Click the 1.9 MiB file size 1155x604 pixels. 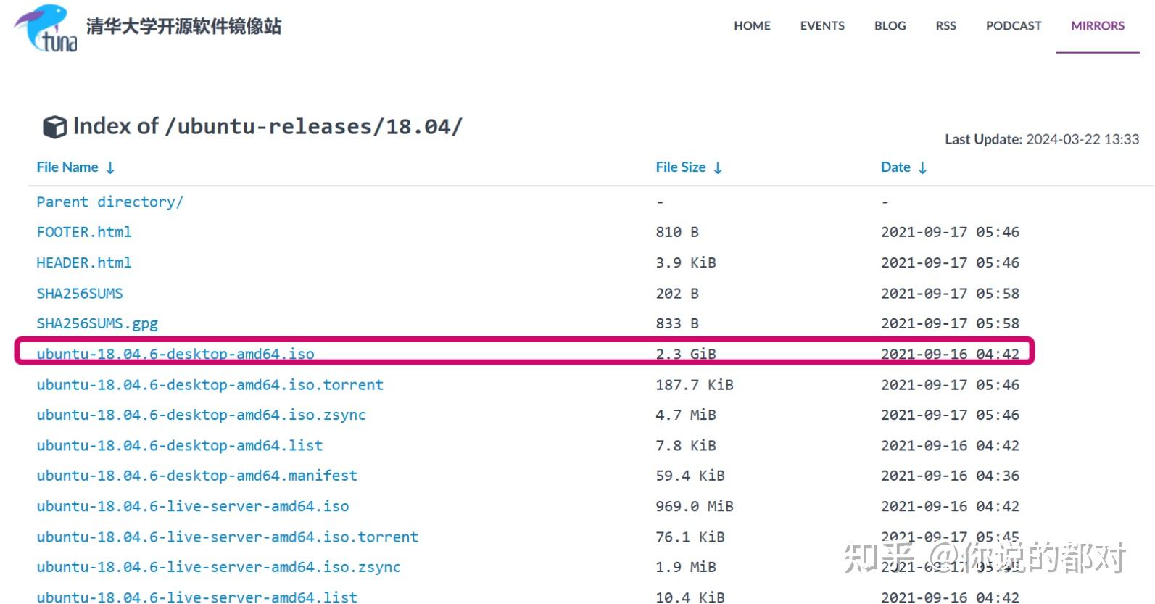[x=686, y=567]
